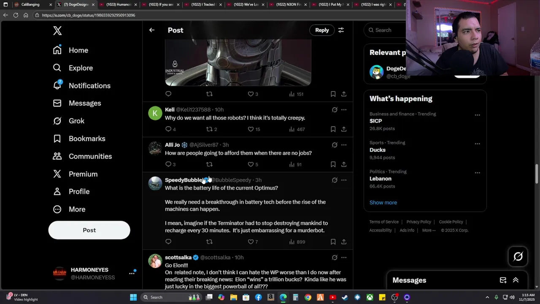Open Grok from the sidebar
Viewport: 540px width, 304px height.
68,121
